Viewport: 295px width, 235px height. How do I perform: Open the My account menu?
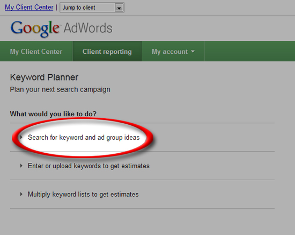coord(173,51)
